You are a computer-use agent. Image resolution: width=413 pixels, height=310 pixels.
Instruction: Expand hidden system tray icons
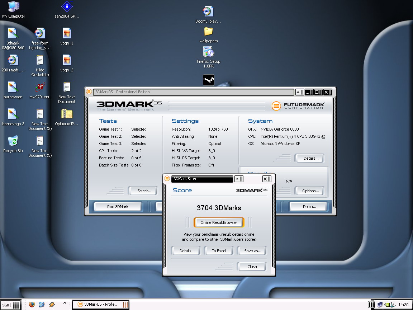click(x=371, y=305)
